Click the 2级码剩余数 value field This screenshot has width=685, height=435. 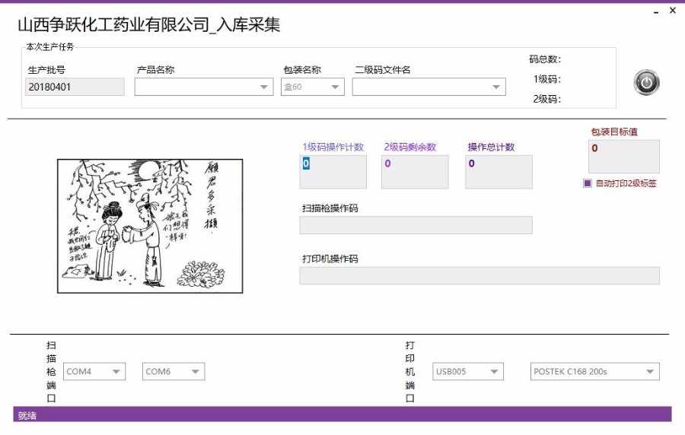tap(415, 172)
